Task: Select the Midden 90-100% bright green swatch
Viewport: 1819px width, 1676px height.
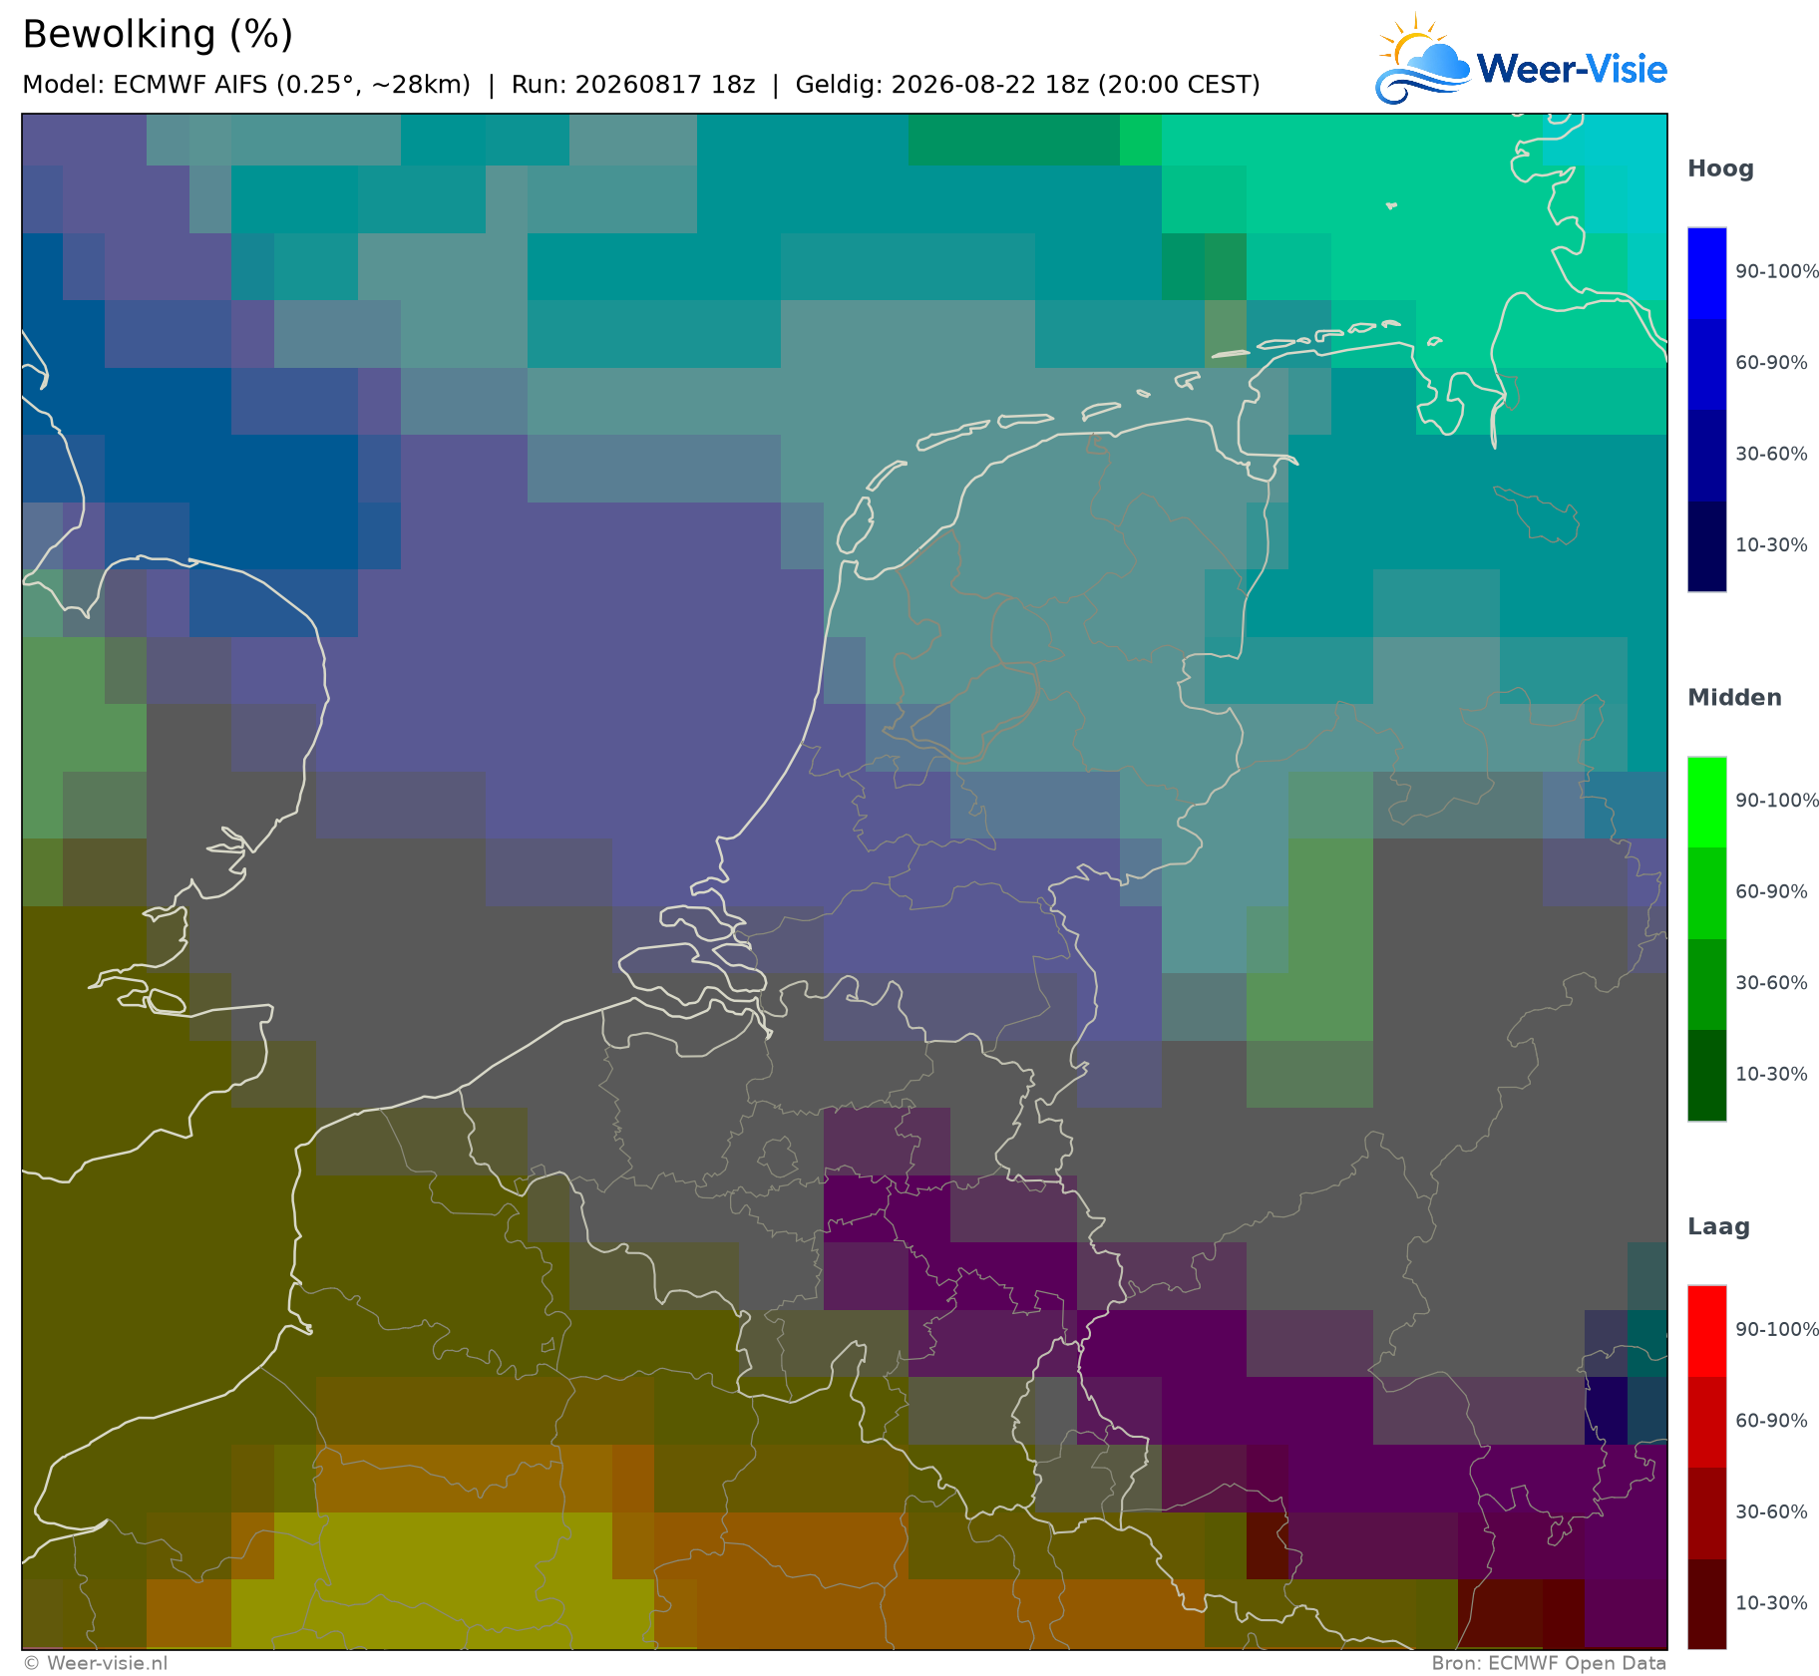Action: tap(1706, 802)
